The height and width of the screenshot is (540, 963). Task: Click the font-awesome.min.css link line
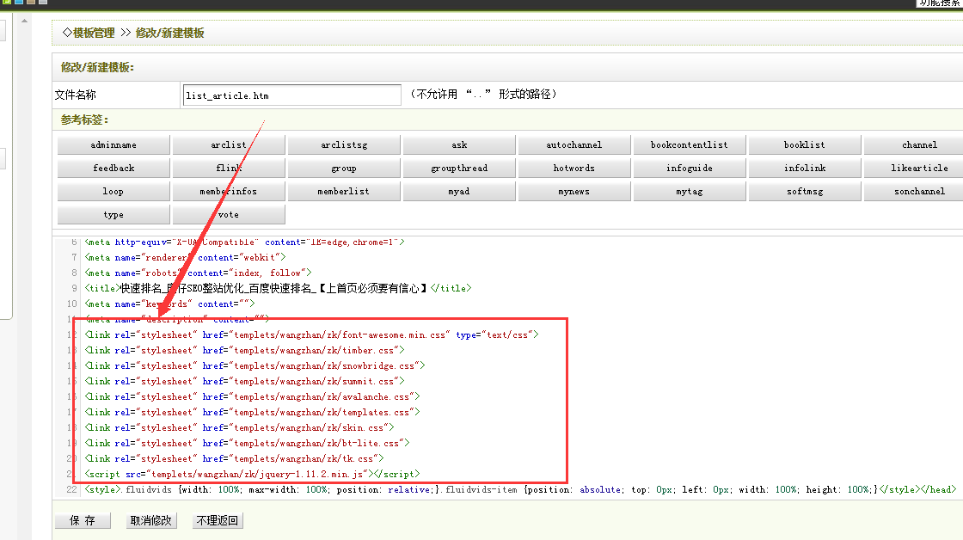[x=312, y=334]
